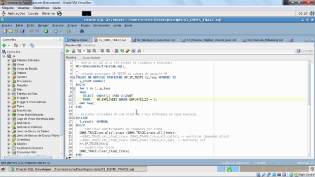Image resolution: width=315 pixels, height=177 pixels.
Task: Click the SQL History icon
Action: pos(133,51)
